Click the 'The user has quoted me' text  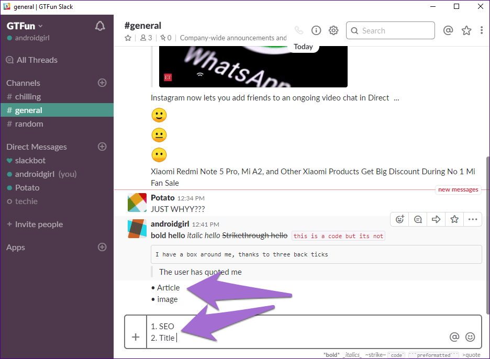tap(201, 272)
